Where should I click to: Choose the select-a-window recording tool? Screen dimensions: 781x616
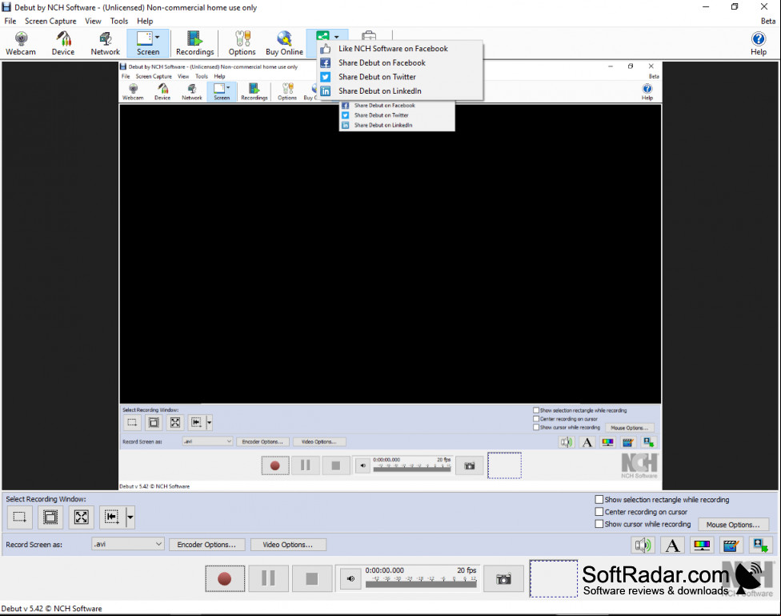coord(50,517)
